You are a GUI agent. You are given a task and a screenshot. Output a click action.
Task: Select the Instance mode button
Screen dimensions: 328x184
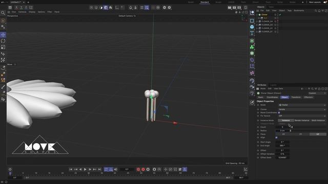(286, 121)
